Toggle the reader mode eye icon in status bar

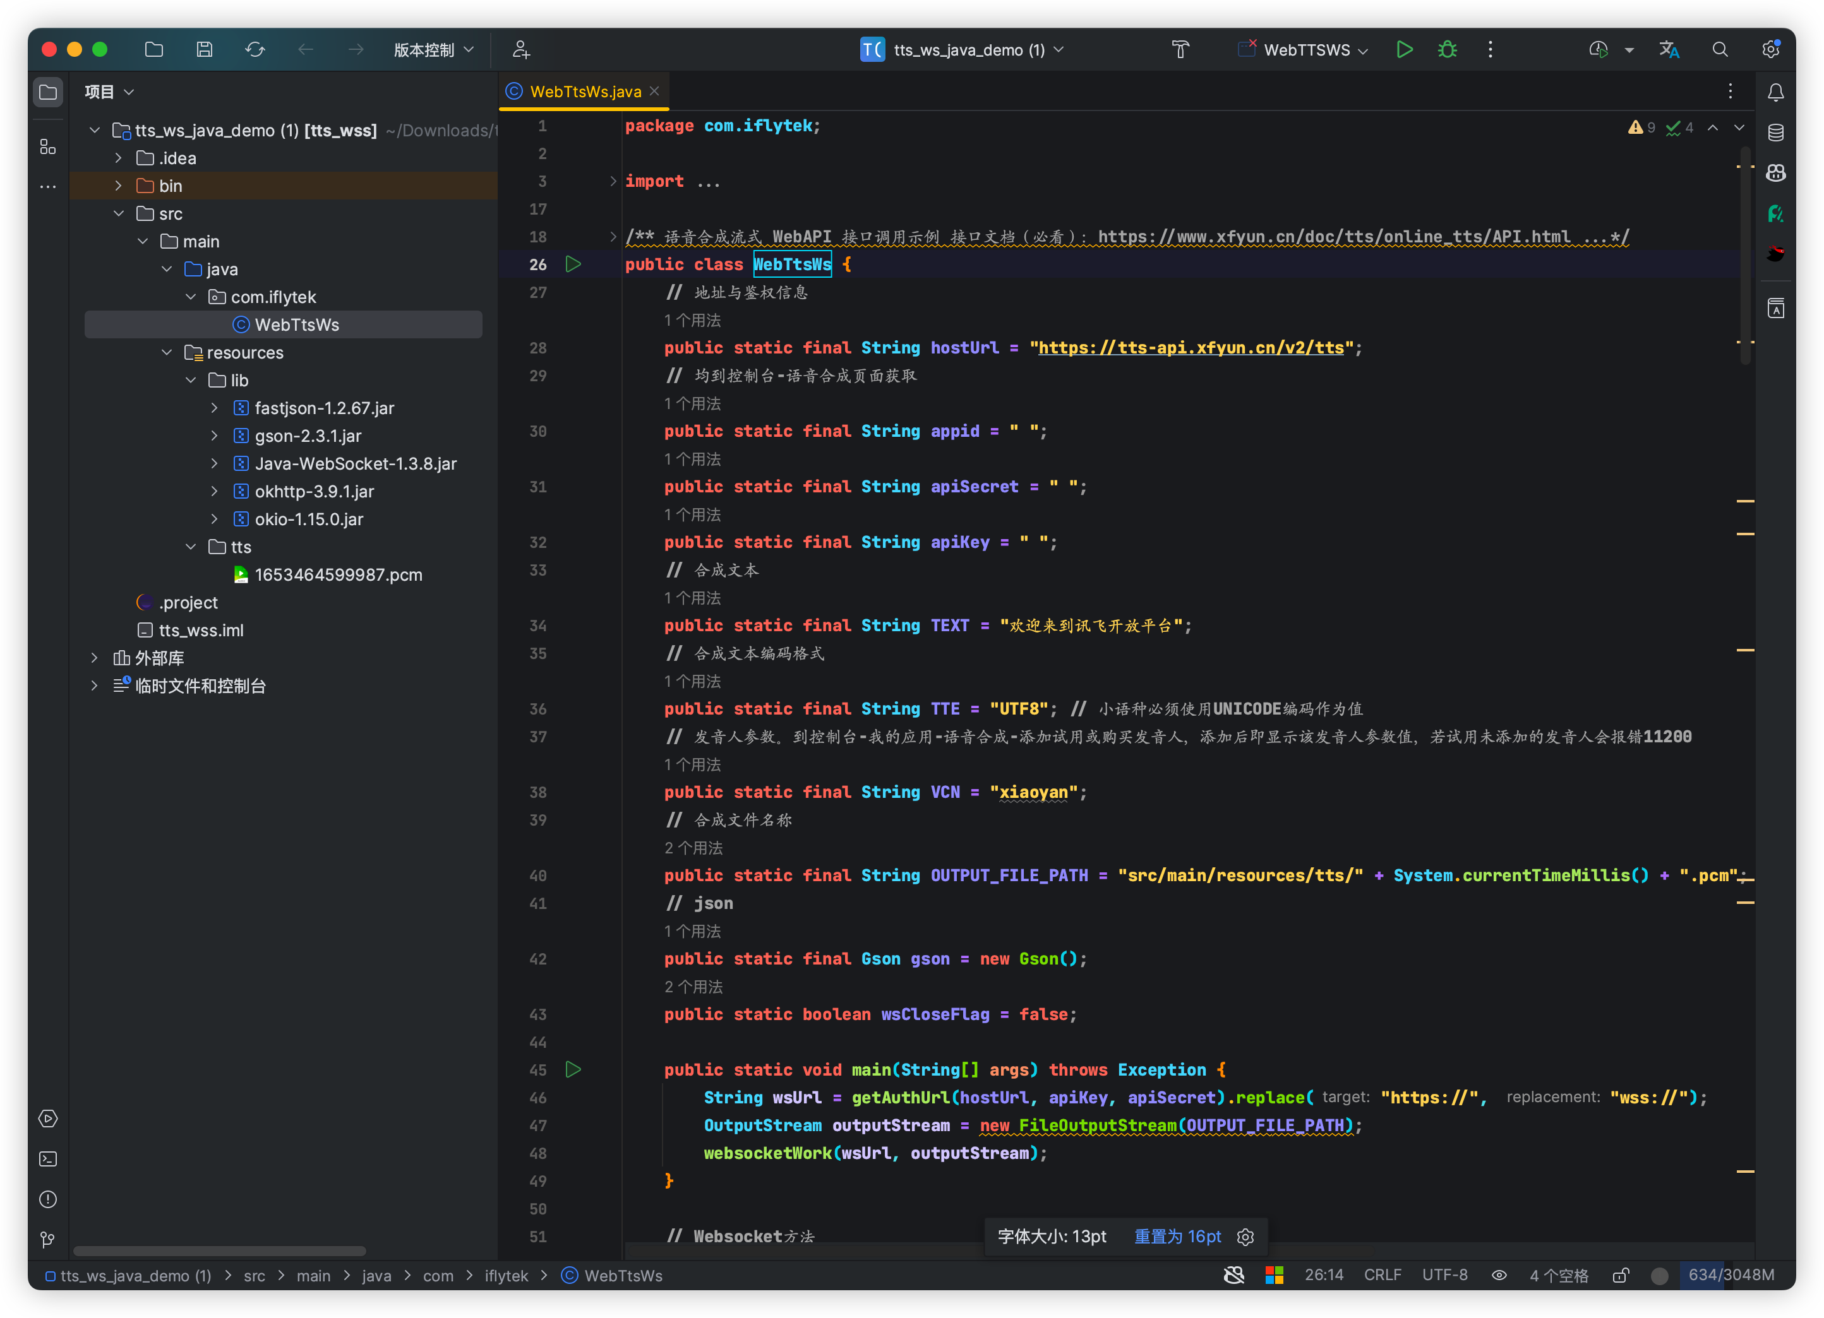(x=1499, y=1276)
